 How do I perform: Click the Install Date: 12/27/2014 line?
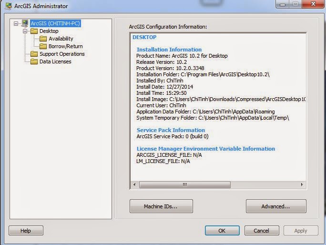[x=164, y=87]
